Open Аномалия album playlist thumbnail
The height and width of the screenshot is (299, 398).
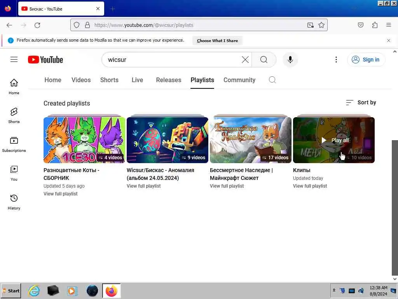[x=168, y=140]
